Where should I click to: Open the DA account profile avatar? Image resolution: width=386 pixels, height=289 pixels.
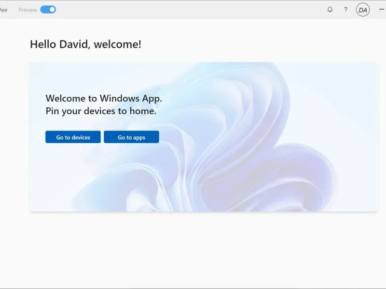pyautogui.click(x=363, y=10)
